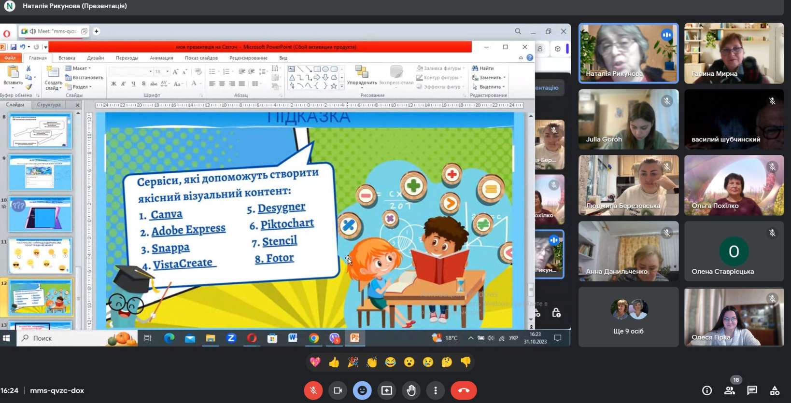Toggle the microphone mute button
791x403 pixels.
(313, 390)
